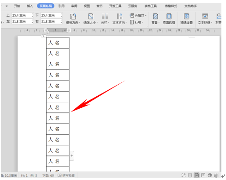
Task: Switch to web layout view icon
Action: tap(210, 175)
